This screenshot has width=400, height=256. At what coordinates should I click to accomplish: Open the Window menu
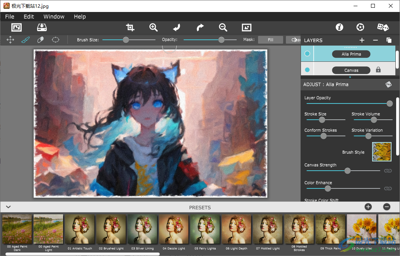coord(54,17)
